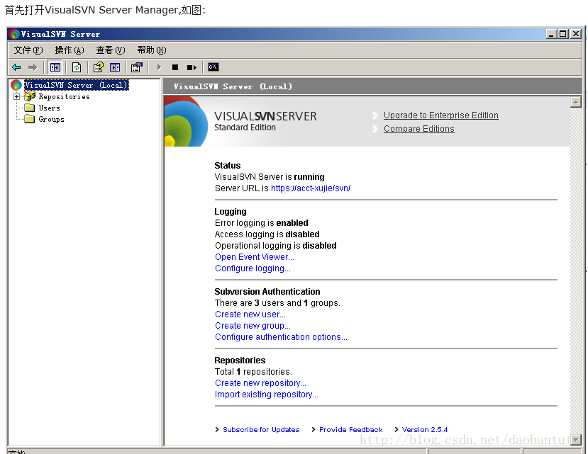The height and width of the screenshot is (454, 588).
Task: Go forward with the right arrow toolbar icon
Action: 33,67
